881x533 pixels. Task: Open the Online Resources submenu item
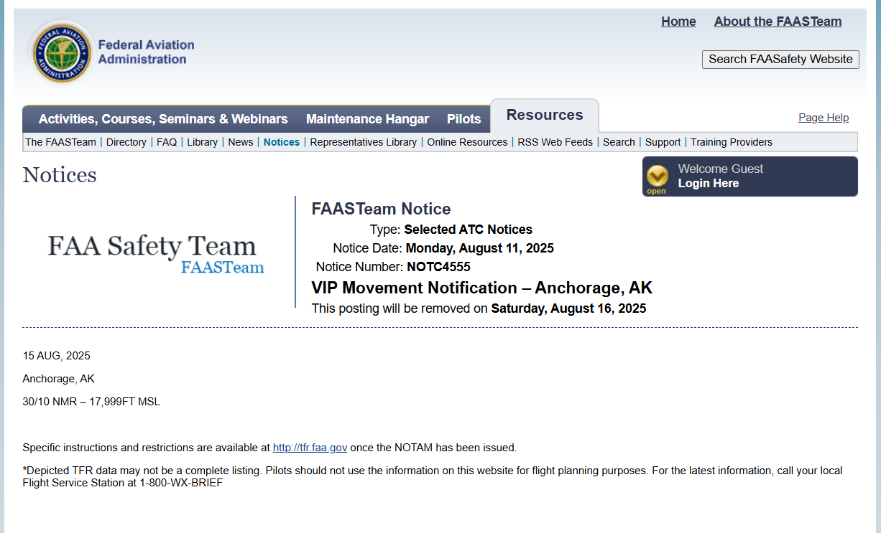coord(467,142)
